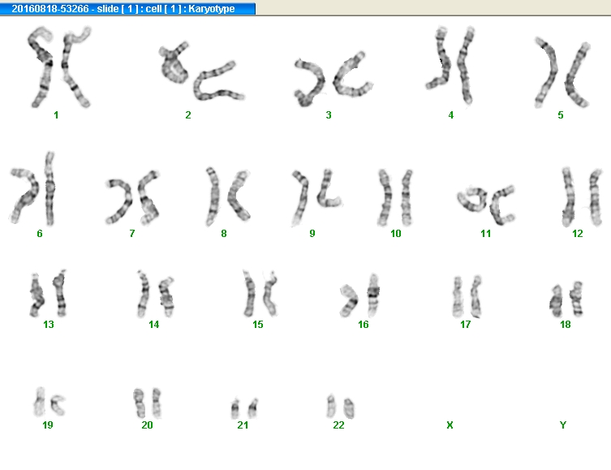
Task: Select the chromosome 16 pair
Action: 359,295
